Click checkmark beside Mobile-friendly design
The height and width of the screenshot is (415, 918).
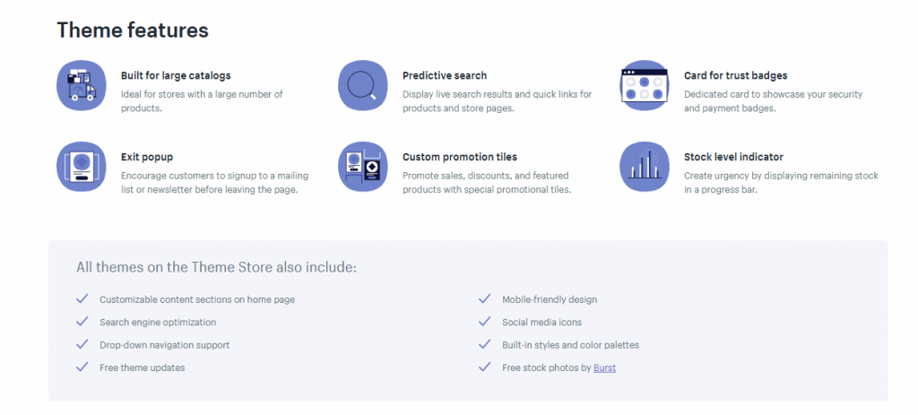(484, 298)
